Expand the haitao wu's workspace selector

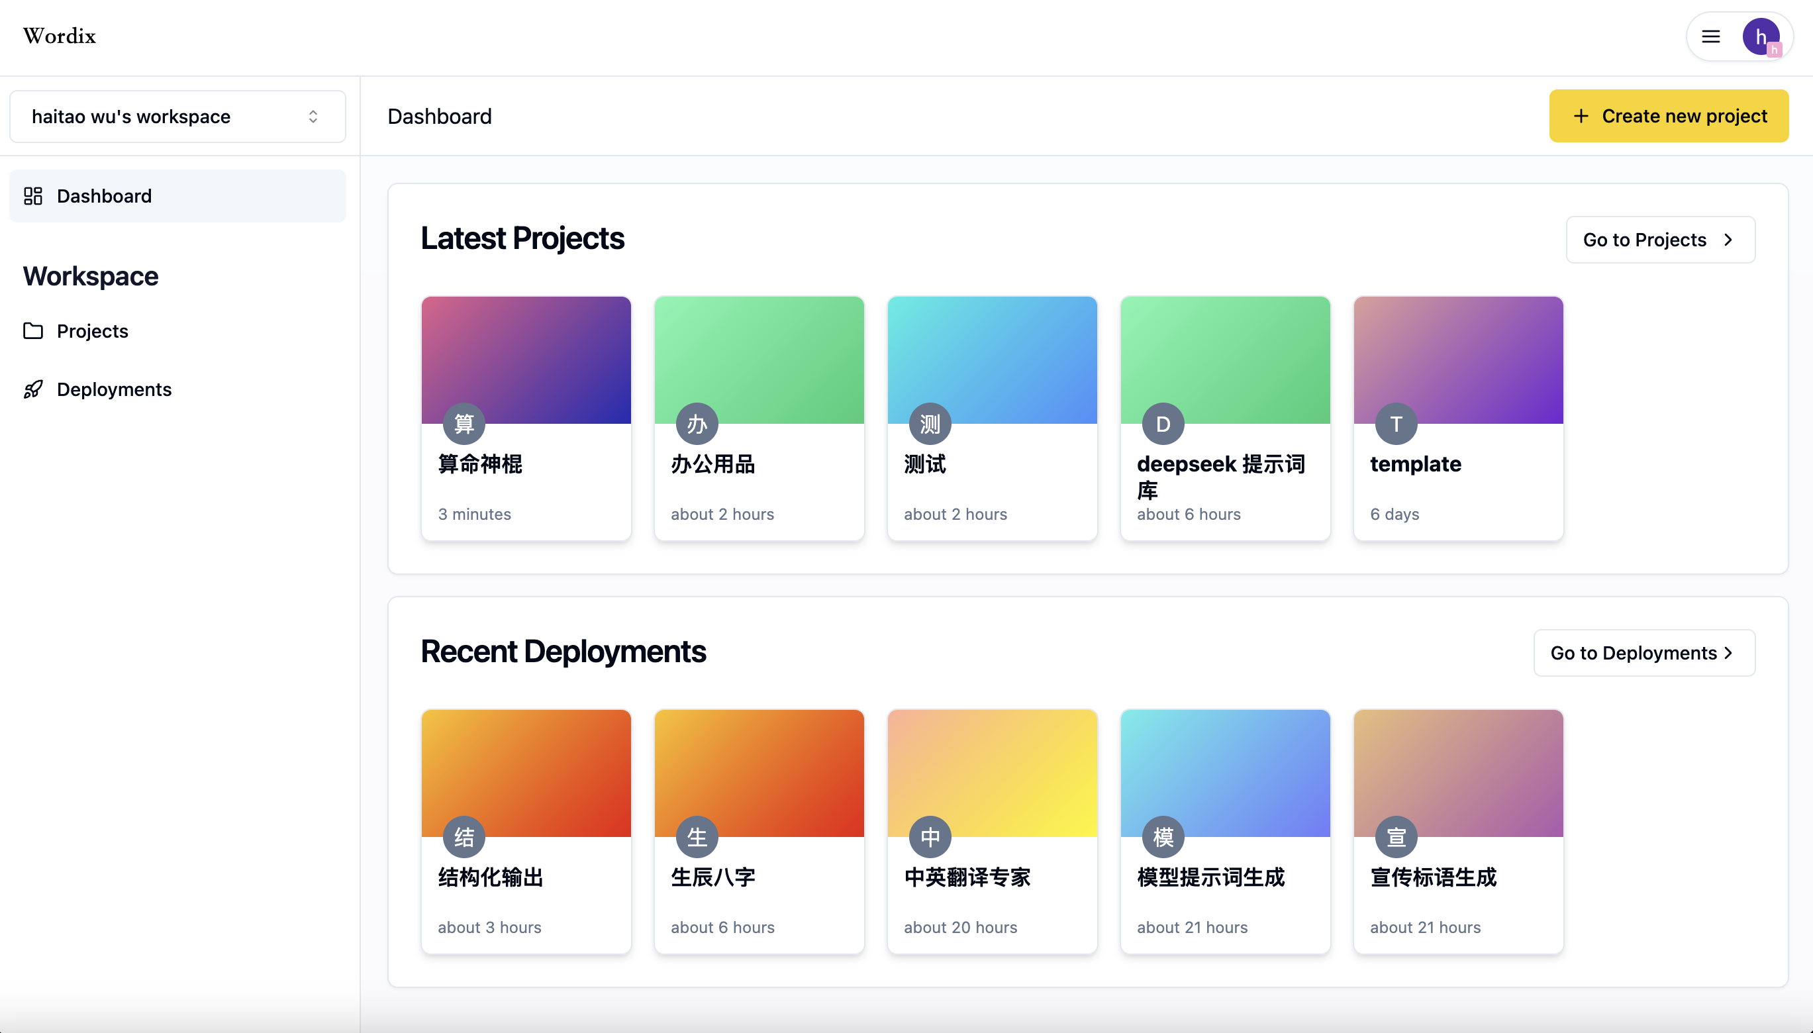click(x=177, y=117)
